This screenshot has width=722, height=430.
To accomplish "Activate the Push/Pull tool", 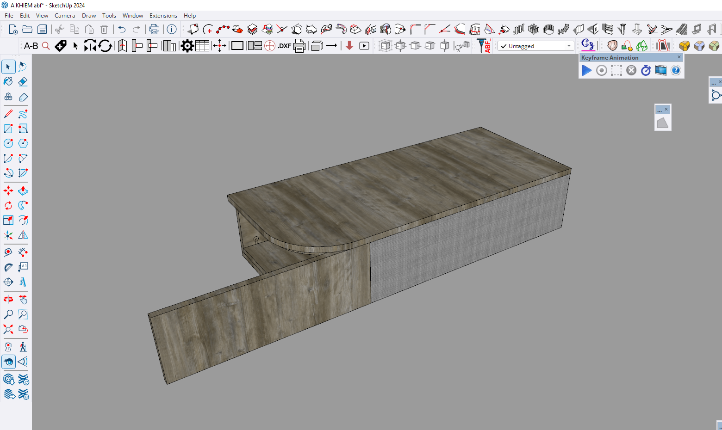I will point(23,190).
